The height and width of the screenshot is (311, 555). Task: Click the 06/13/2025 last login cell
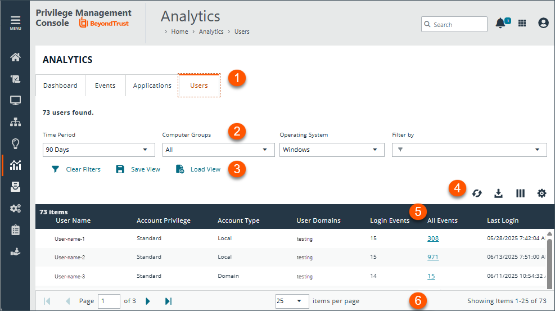pyautogui.click(x=516, y=257)
